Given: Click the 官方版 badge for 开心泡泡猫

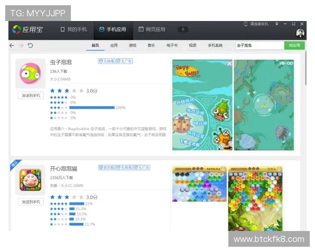Looking at the screenshot, I should 107,167.
